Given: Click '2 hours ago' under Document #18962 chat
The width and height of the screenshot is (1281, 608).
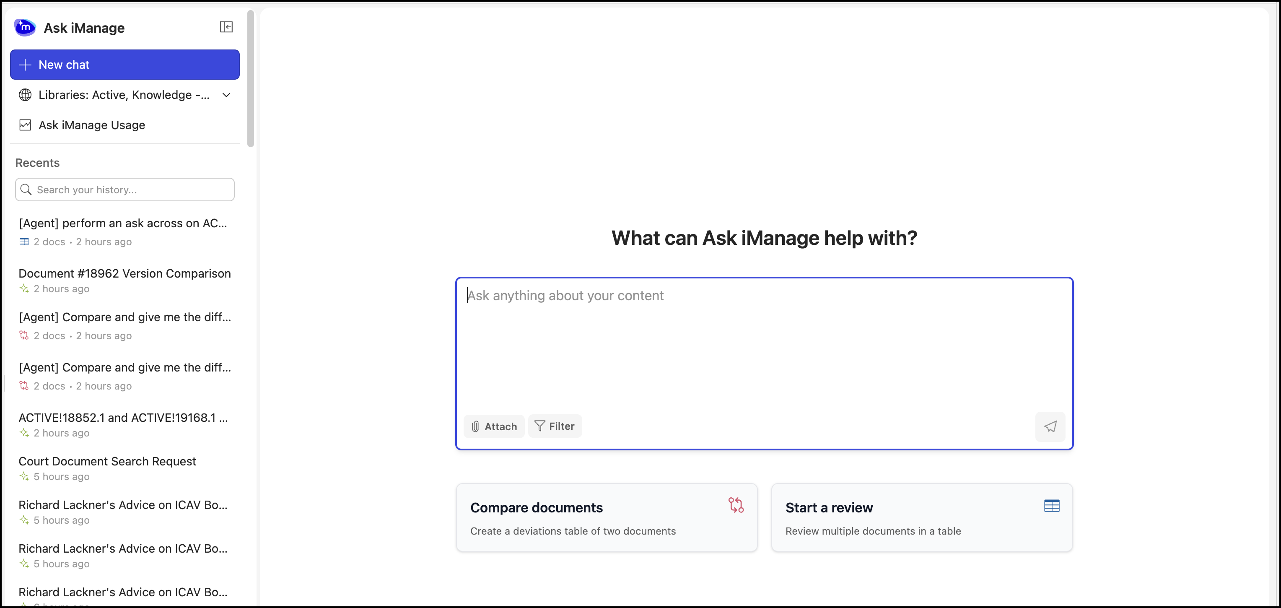Looking at the screenshot, I should click(x=62, y=288).
